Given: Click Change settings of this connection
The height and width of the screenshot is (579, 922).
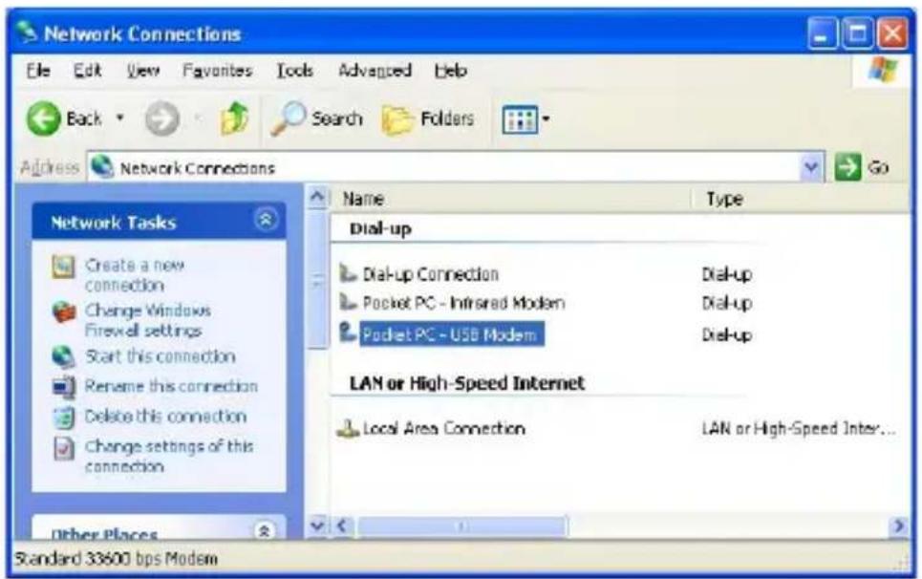Looking at the screenshot, I should [x=169, y=456].
